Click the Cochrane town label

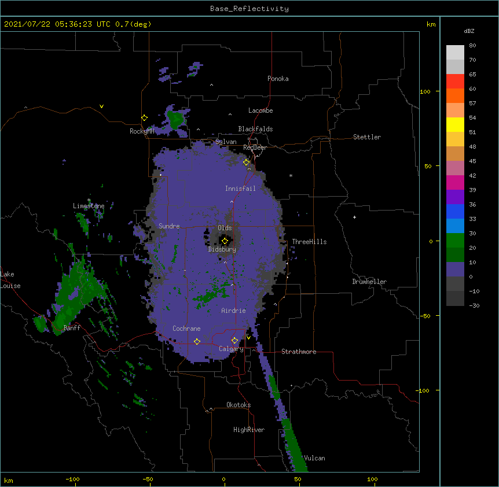click(186, 329)
